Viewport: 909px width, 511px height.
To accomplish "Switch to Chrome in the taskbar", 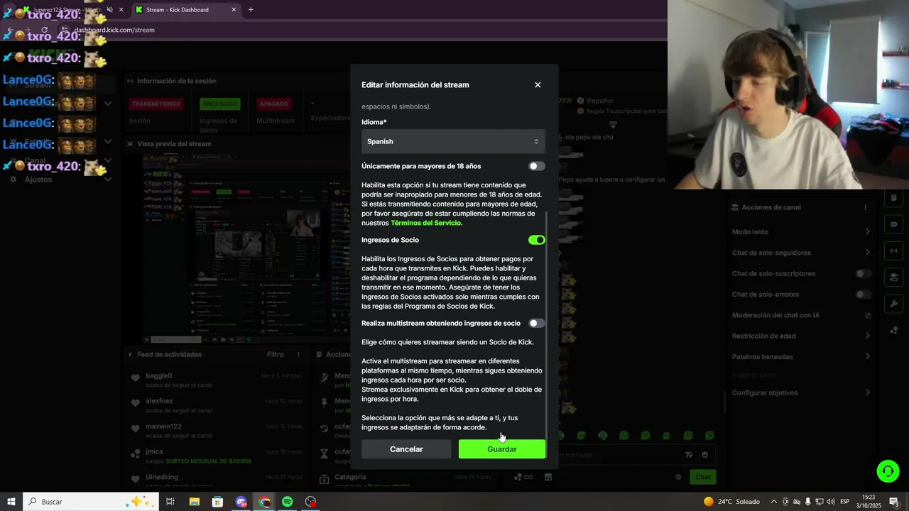I will (265, 502).
